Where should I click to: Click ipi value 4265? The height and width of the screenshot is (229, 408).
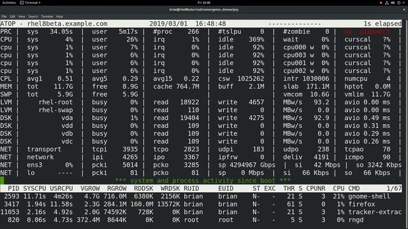click(x=130, y=157)
